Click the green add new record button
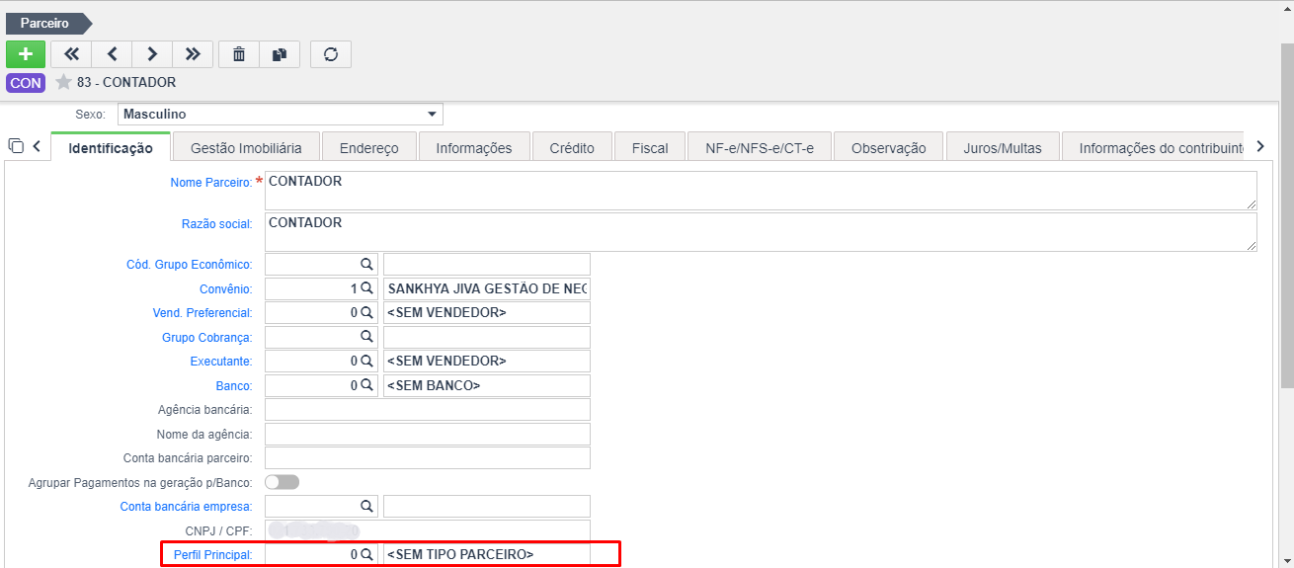Viewport: 1294px width, 568px height. click(25, 53)
